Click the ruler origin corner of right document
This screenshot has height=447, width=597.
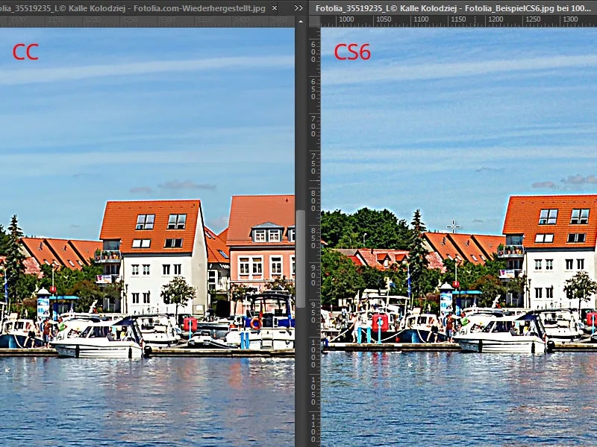(314, 22)
